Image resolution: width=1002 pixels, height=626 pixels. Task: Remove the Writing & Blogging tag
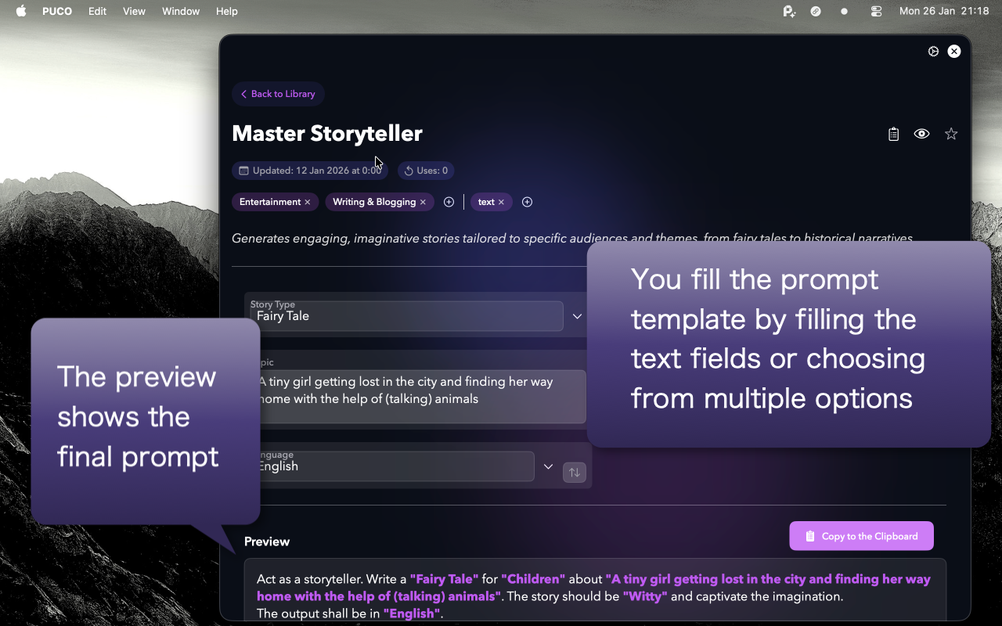[423, 201]
